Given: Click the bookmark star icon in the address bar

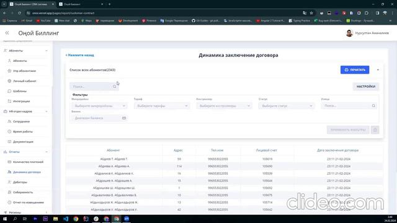Looking at the screenshot, I should 311,13.
